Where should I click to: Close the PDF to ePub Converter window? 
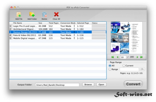click(x=11, y=7)
